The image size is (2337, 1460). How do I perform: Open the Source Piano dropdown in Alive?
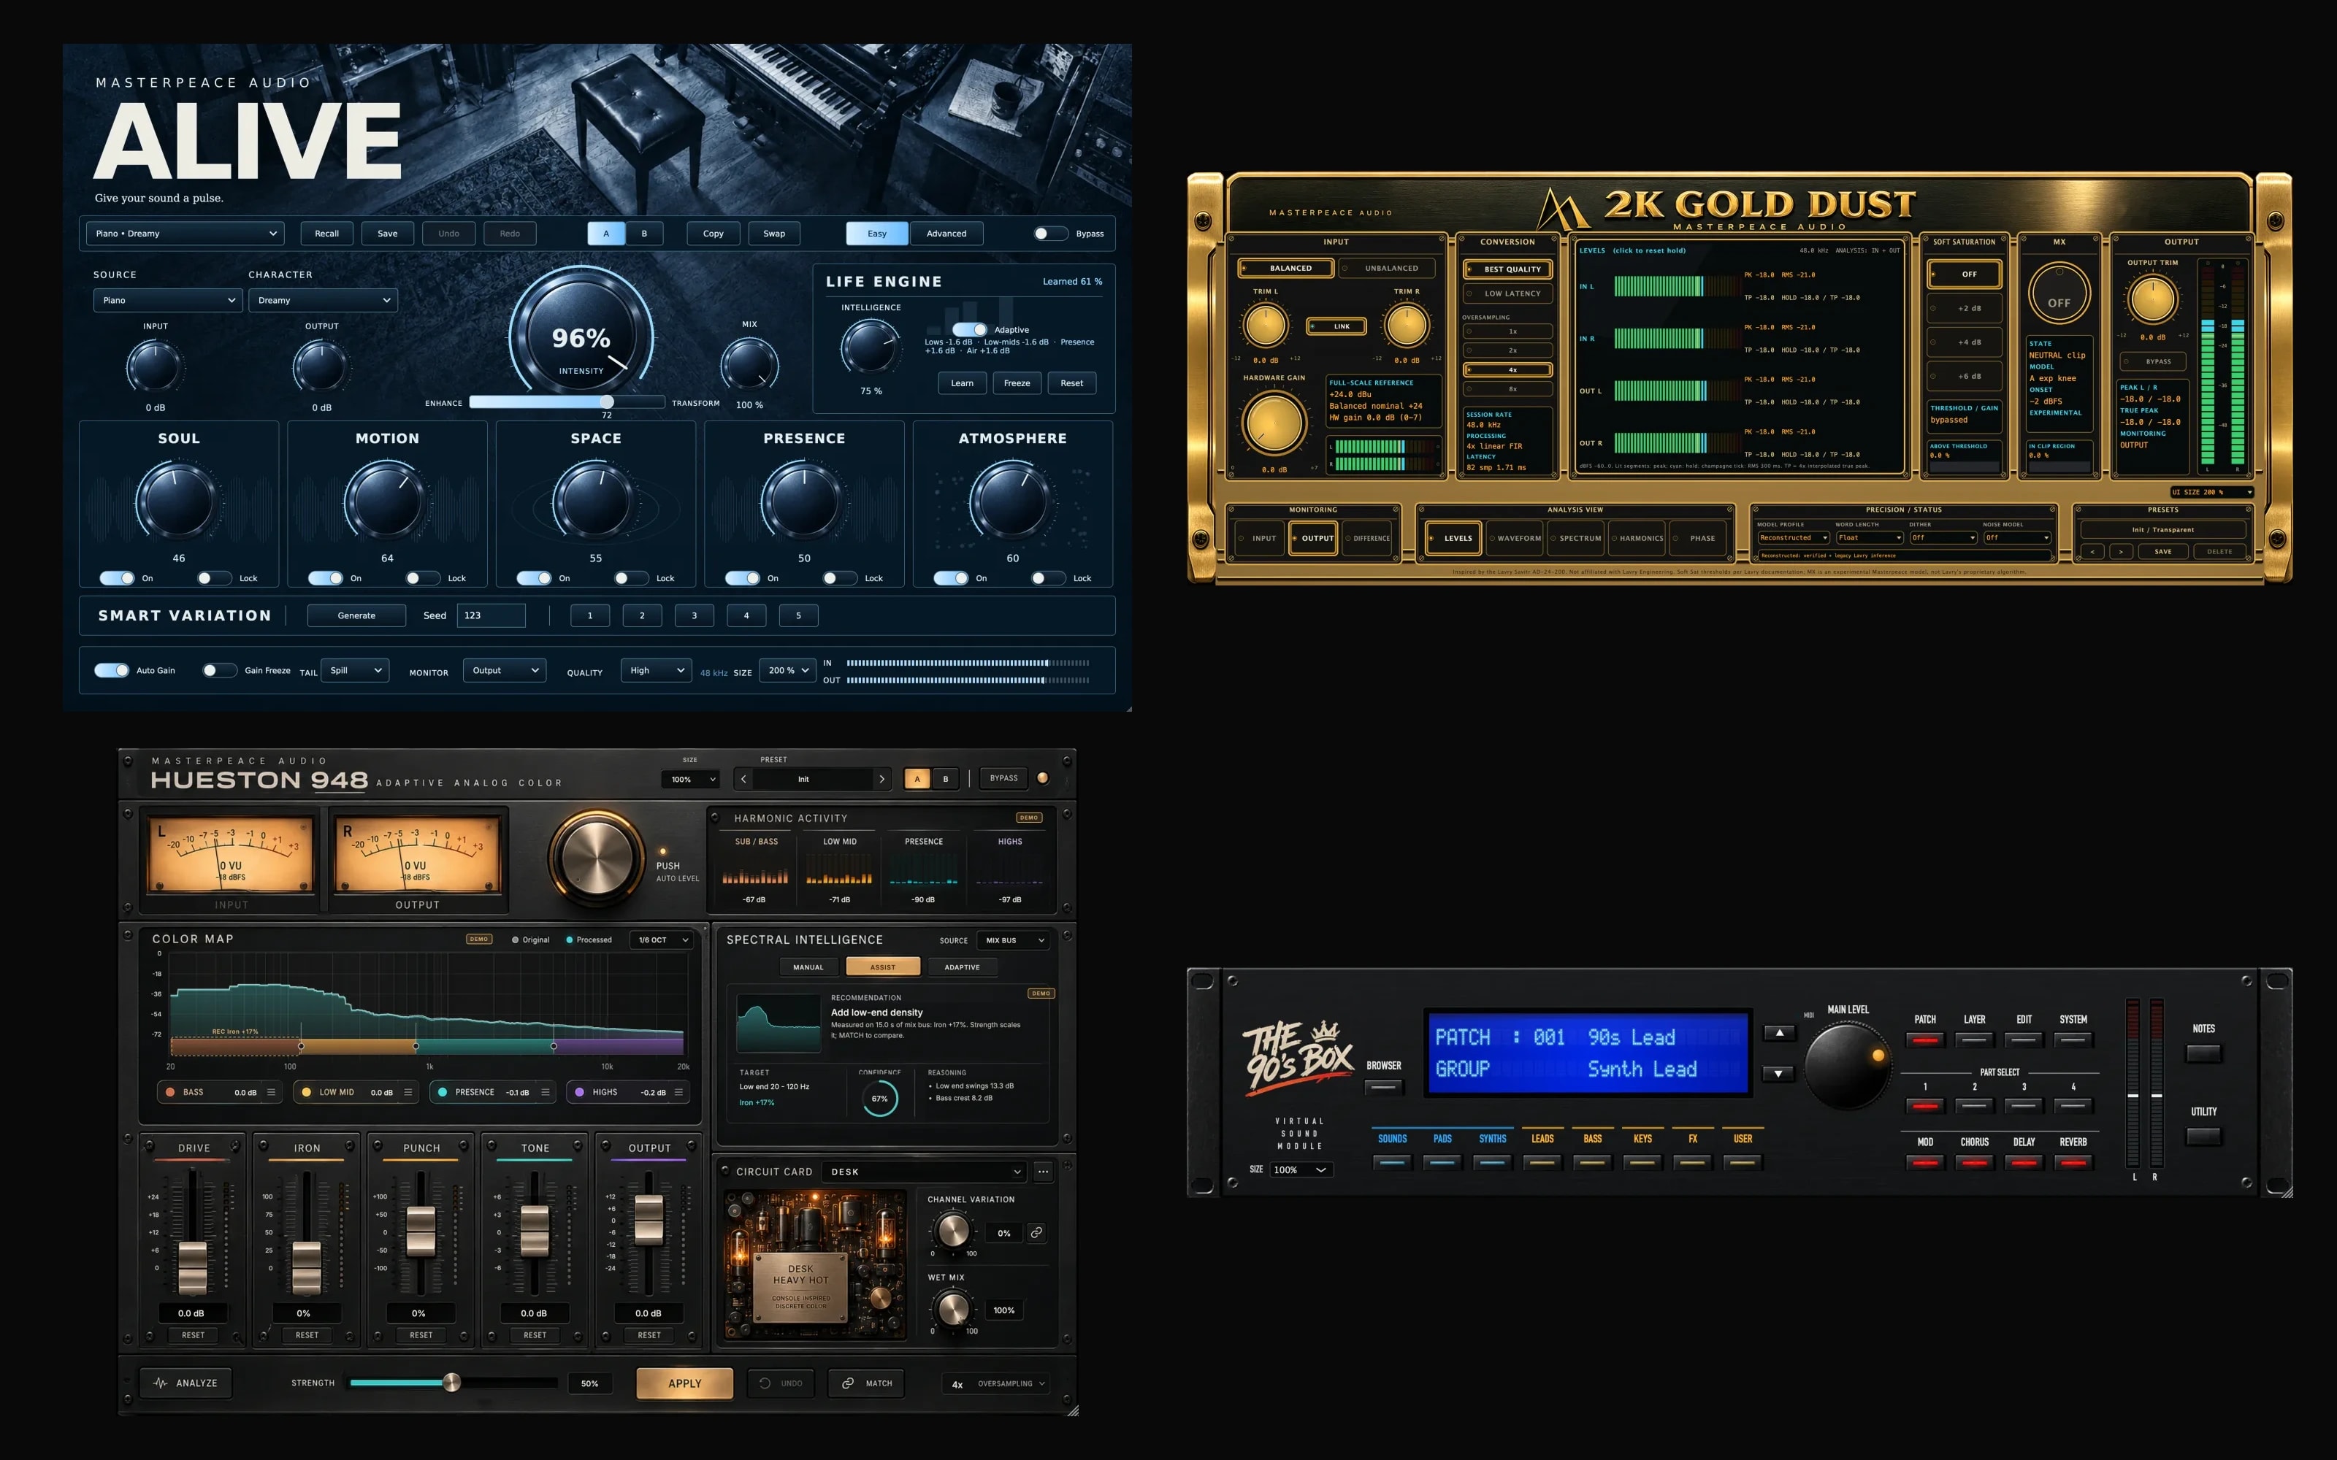click(167, 300)
